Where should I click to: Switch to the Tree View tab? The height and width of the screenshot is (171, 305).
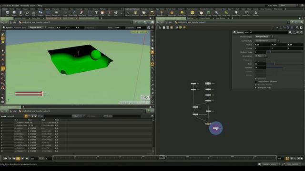pos(190,18)
